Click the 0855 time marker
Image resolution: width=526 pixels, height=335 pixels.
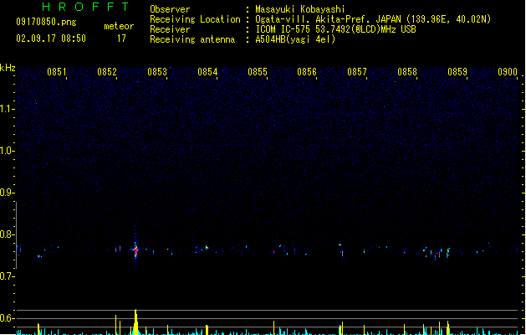(x=258, y=72)
